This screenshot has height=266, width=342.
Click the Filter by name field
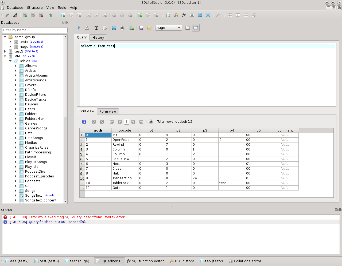[35, 30]
